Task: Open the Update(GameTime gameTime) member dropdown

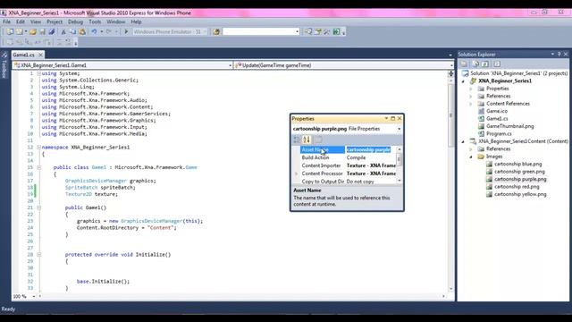Action: coord(451,65)
